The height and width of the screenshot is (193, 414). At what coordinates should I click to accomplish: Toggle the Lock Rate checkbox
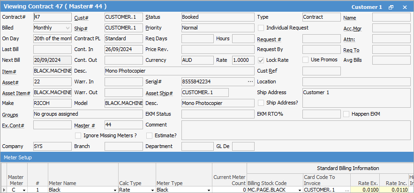click(261, 60)
